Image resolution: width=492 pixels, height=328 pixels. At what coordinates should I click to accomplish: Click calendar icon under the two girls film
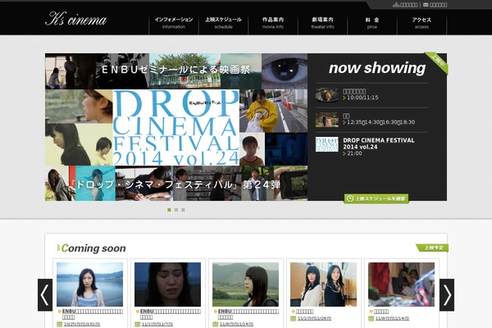pyautogui.click(x=293, y=319)
